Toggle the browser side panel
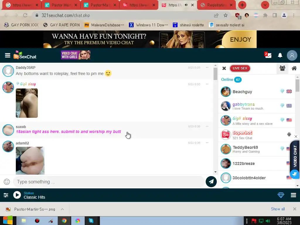 [x=275, y=15]
